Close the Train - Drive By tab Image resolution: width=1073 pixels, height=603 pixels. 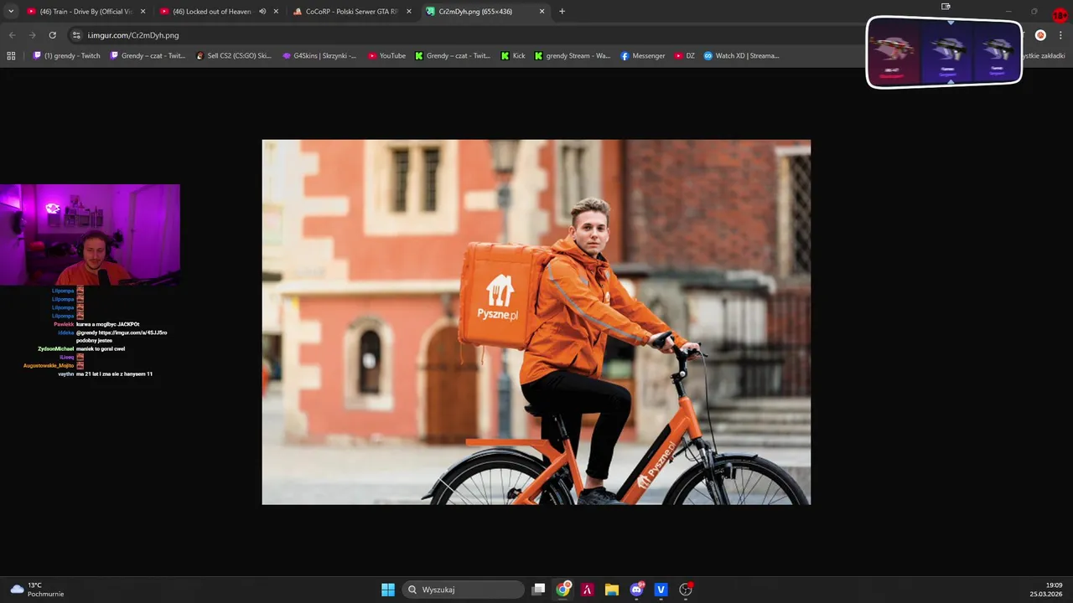(143, 12)
